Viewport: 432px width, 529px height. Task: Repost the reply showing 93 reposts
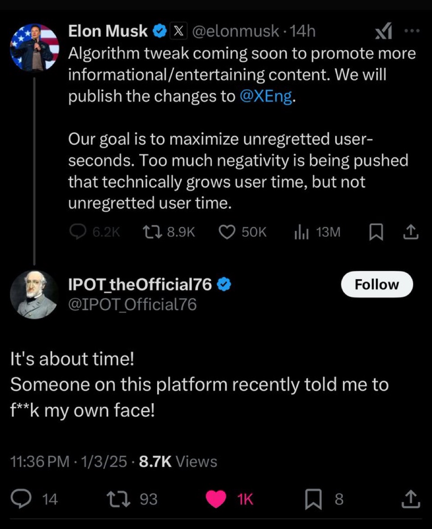point(132,499)
